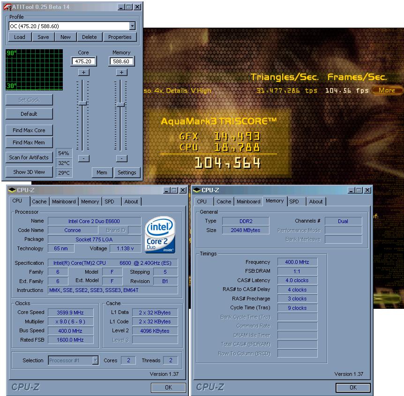Select Mainboard tab in right CPU-Z window
Viewport: 404px width, 396px height.
tap(249, 202)
